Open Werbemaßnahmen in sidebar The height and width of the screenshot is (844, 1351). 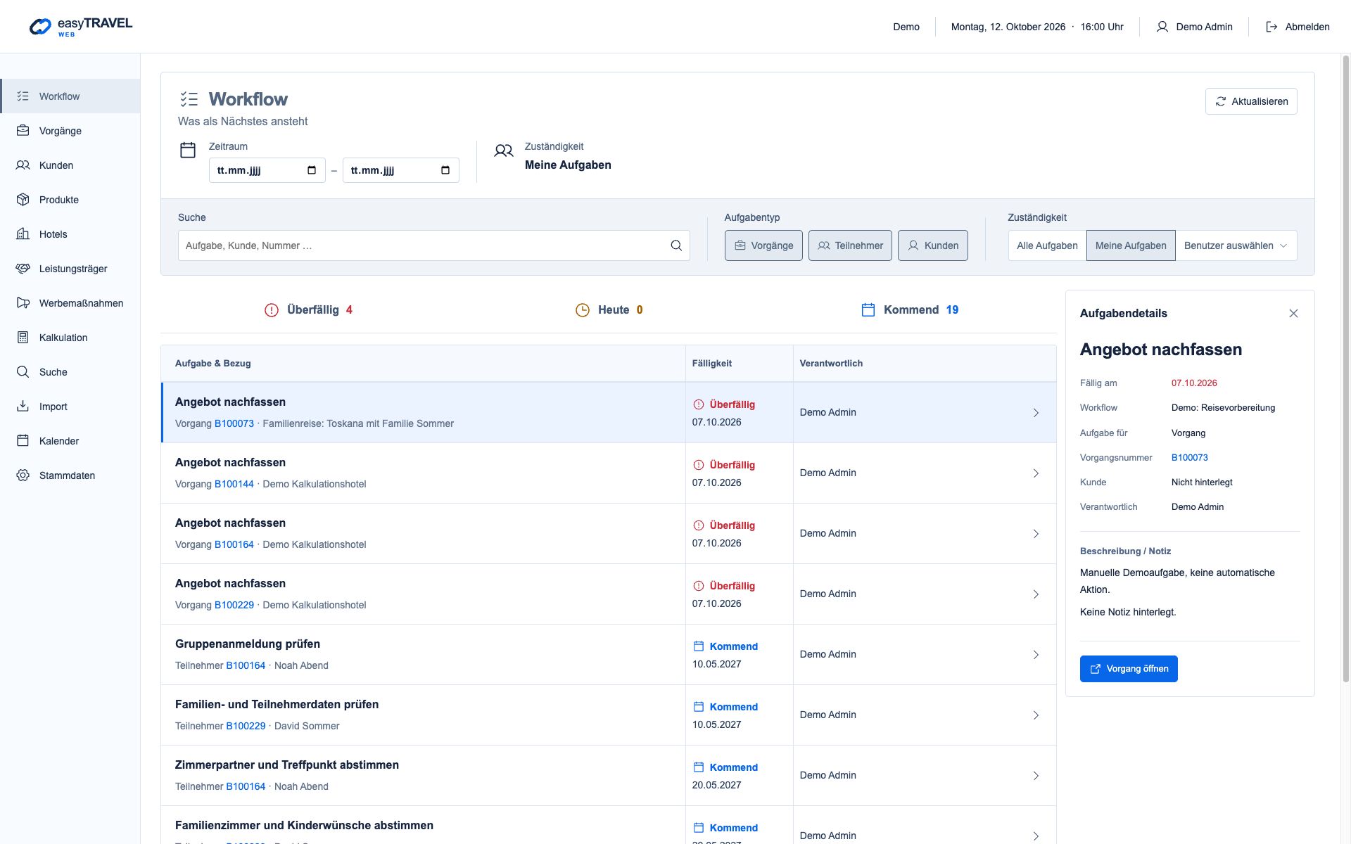click(x=70, y=303)
